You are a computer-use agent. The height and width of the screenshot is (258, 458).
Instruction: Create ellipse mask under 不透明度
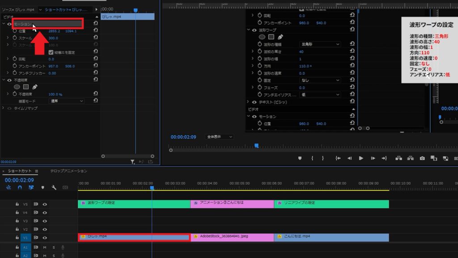17,87
